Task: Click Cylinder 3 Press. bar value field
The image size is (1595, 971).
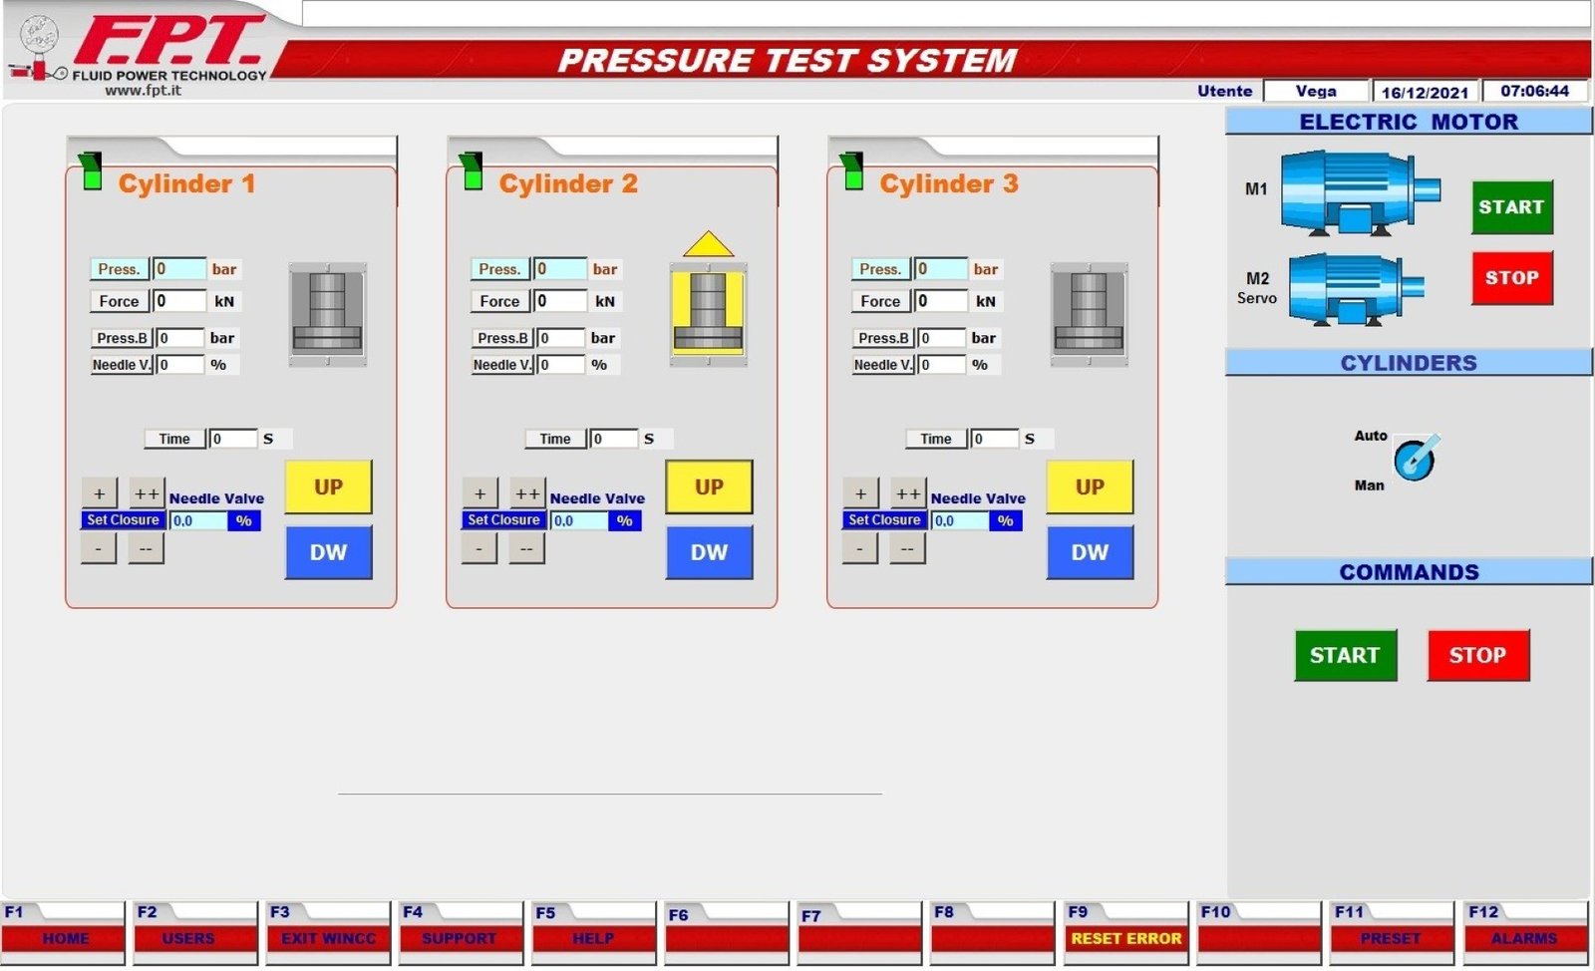Action: [941, 269]
